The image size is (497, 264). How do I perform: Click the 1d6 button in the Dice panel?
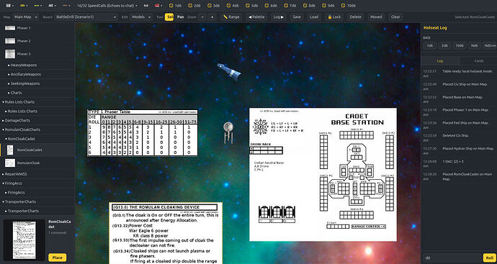coord(430,45)
